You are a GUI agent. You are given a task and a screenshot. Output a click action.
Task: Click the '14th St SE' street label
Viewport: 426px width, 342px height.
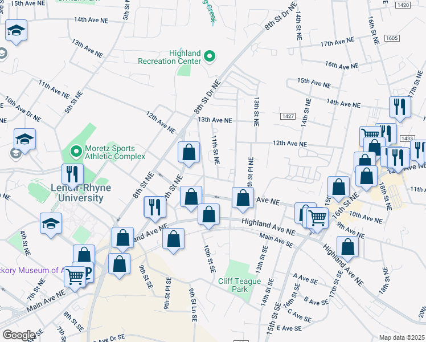[267, 292]
